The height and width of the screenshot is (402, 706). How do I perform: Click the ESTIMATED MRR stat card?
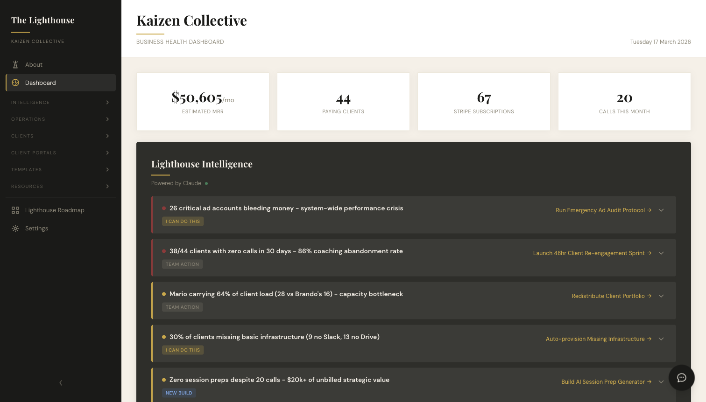pos(203,101)
